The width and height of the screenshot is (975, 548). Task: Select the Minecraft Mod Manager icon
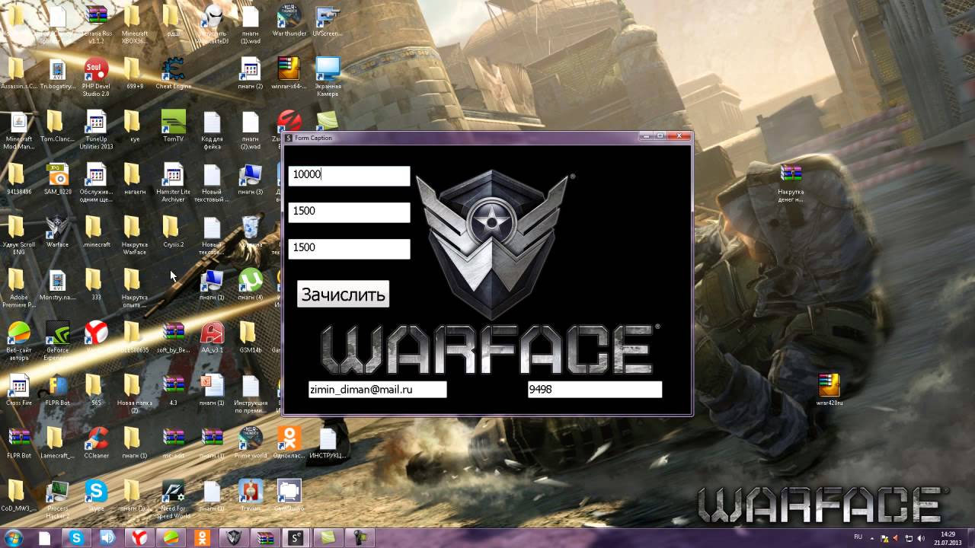tap(19, 129)
